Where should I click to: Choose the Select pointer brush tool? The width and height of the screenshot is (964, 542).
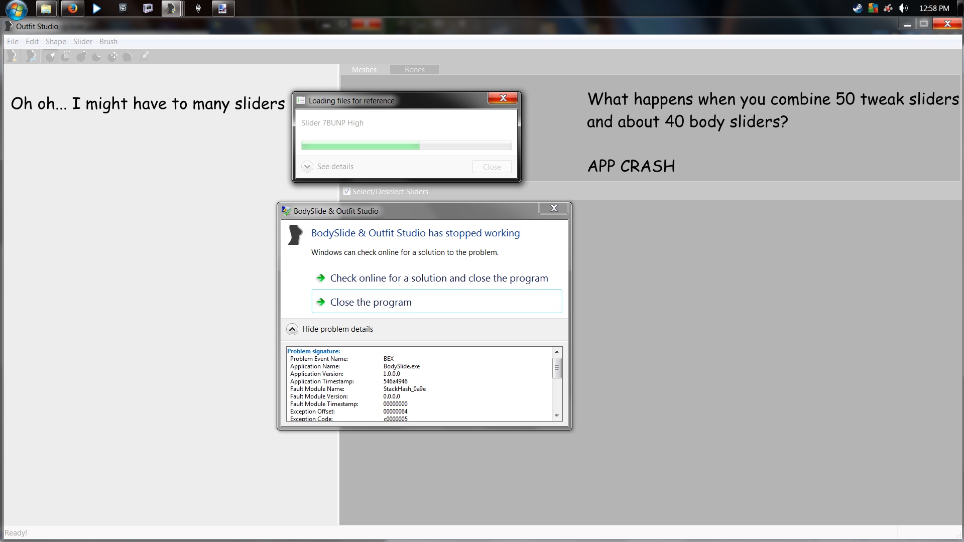click(50, 56)
